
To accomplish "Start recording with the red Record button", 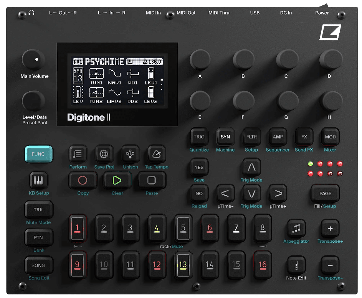I will click(x=83, y=180).
